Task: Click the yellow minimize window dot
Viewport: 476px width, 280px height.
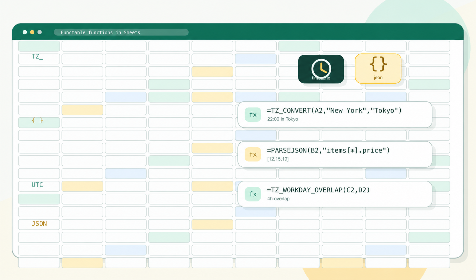Action: 32,32
